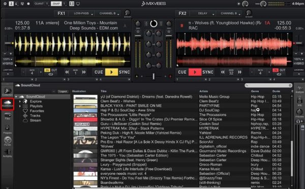Click the preview knob in right panel
Viewport: 305px width, 189px height.
(x=299, y=112)
